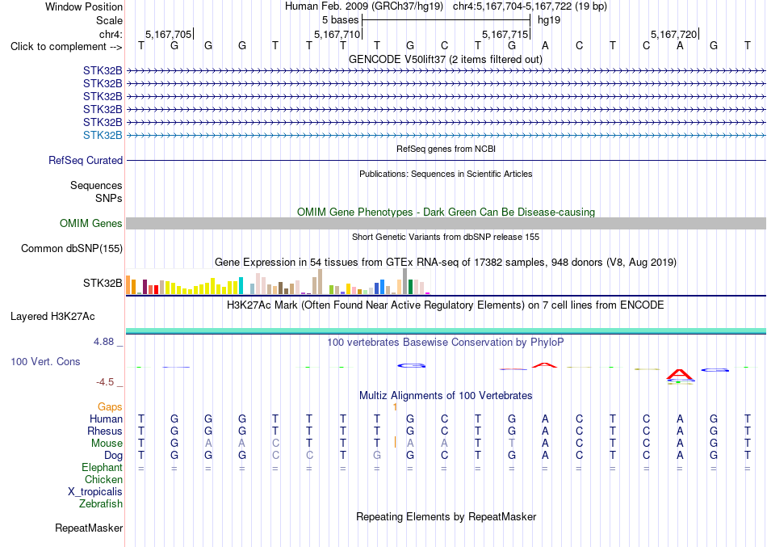Open 'Publications: Sequences in Scientific Articles' title
This screenshot has height=547, width=767.
click(446, 174)
